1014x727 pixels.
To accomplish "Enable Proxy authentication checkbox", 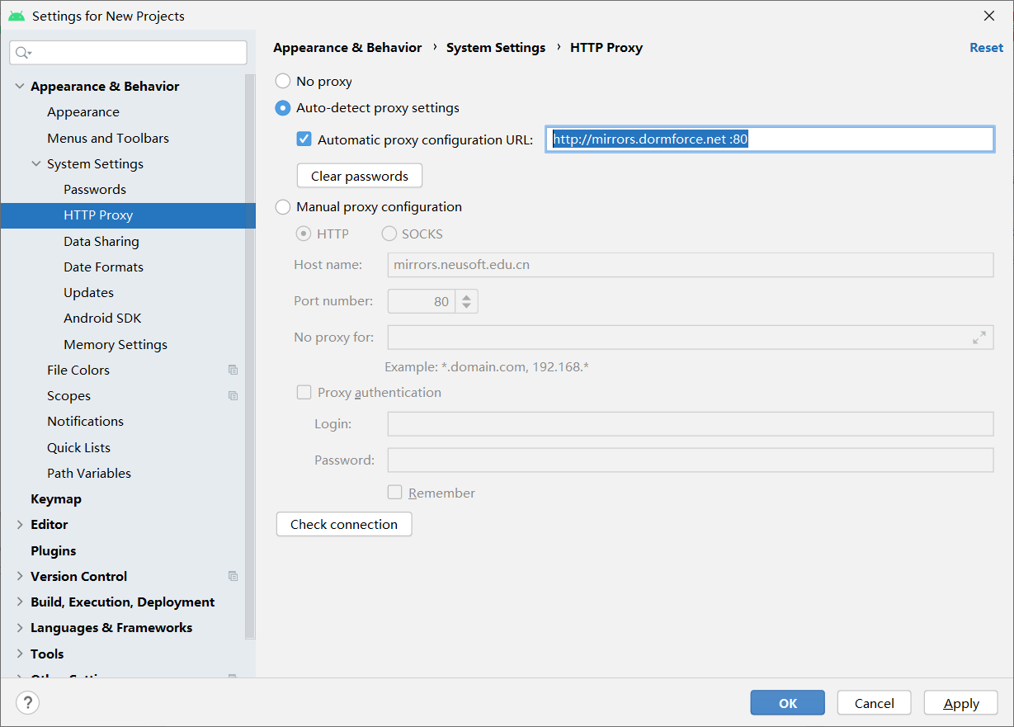I will pyautogui.click(x=304, y=393).
